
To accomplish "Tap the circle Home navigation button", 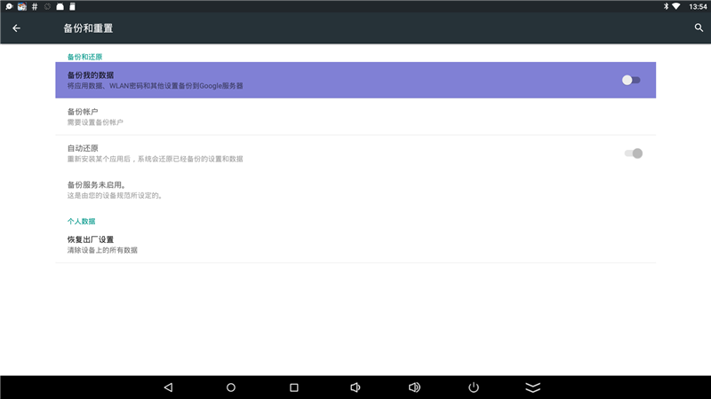I will coord(231,387).
